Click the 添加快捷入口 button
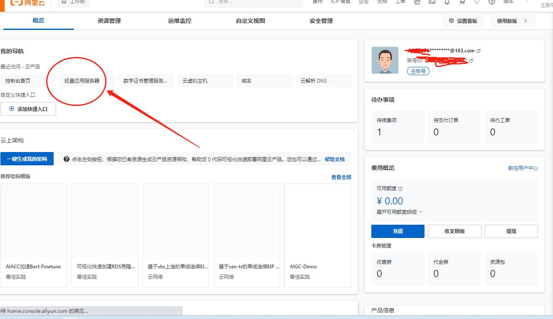This screenshot has height=319, width=553. (28, 108)
